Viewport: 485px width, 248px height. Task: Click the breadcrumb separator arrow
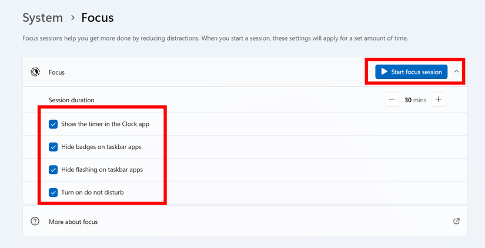[73, 18]
